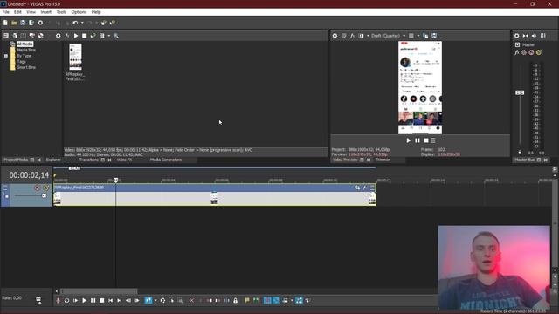559x314 pixels.
Task: Open the File menu
Action: pos(6,11)
